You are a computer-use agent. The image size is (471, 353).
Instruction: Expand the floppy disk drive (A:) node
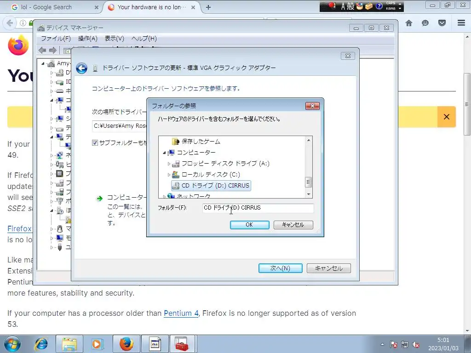tap(169, 164)
